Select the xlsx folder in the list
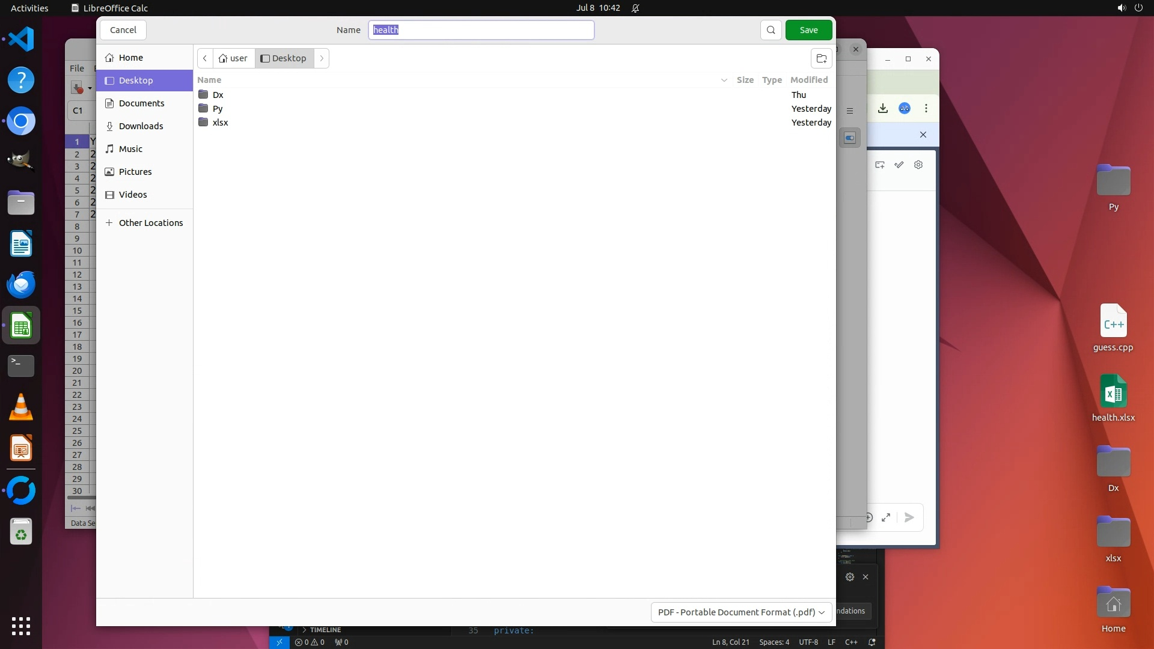 [221, 123]
